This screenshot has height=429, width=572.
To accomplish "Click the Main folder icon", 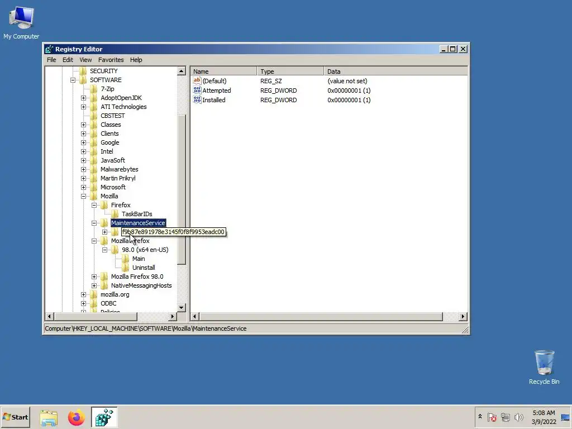I will click(126, 259).
